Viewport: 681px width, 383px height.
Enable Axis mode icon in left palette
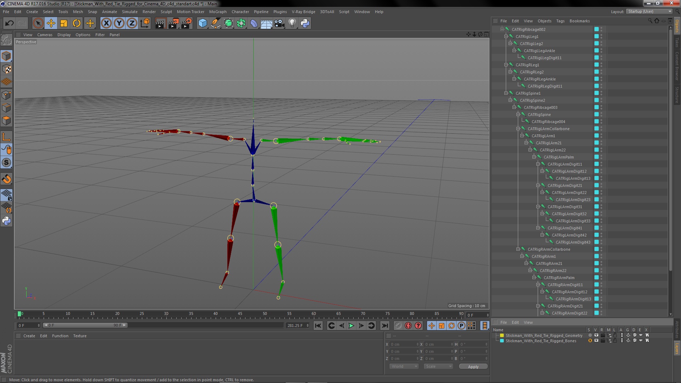[6, 137]
